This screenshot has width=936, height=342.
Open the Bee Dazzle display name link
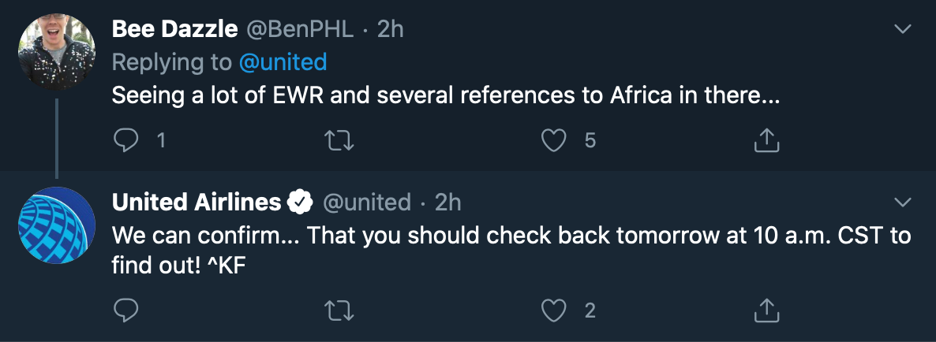coord(174,30)
